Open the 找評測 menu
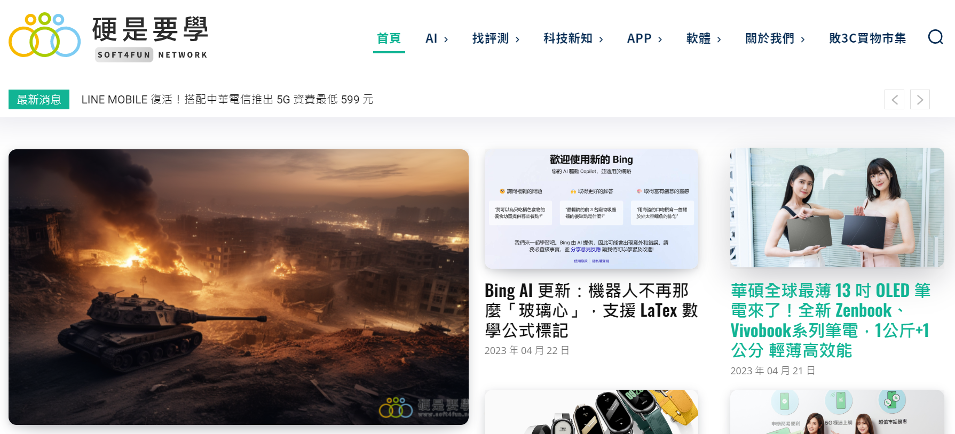This screenshot has height=434, width=955. tap(491, 38)
